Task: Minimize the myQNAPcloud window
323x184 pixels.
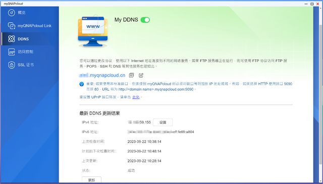Action: [x=306, y=4]
